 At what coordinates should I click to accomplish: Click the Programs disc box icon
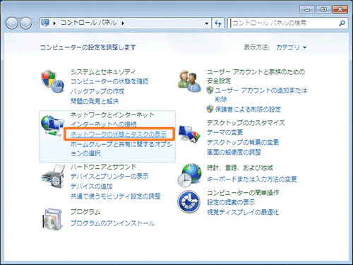[x=53, y=219]
